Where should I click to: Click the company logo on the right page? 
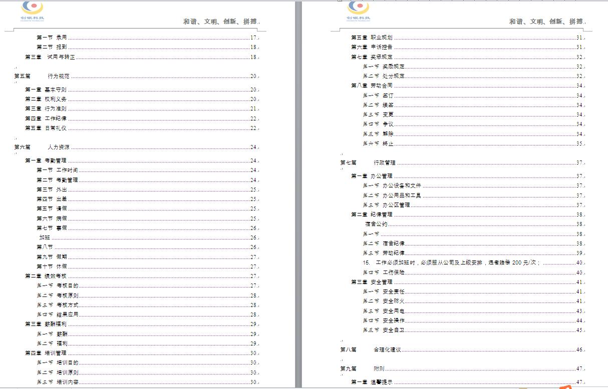[x=358, y=10]
